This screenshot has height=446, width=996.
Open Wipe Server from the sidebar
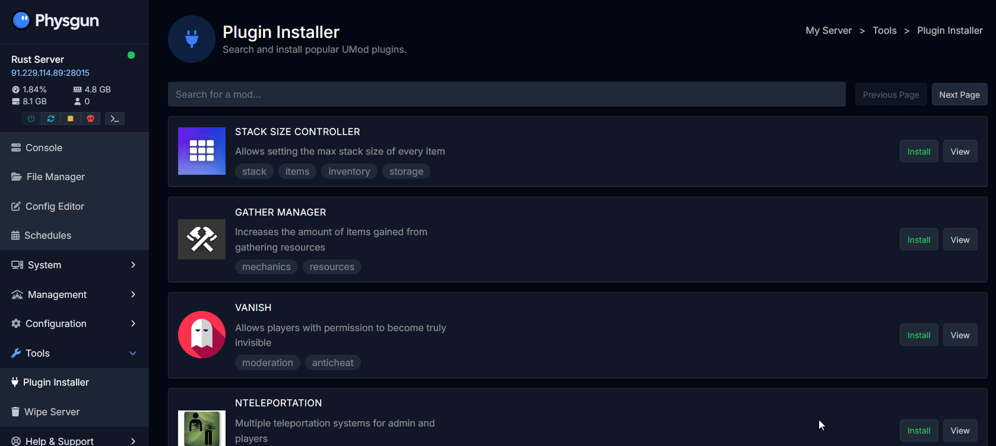pyautogui.click(x=52, y=412)
